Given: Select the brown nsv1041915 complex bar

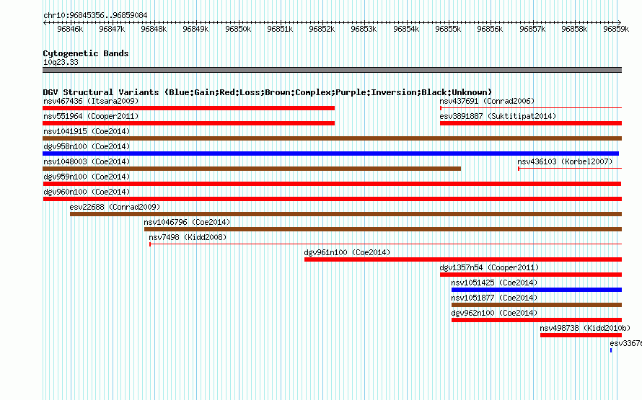Looking at the screenshot, I should coord(332,138).
